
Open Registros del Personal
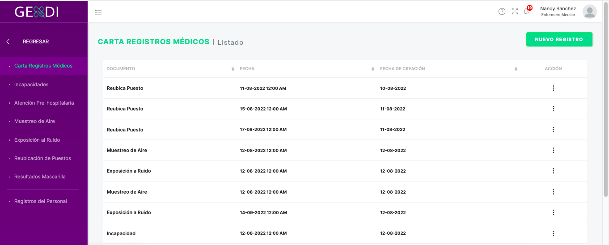[x=40, y=201]
